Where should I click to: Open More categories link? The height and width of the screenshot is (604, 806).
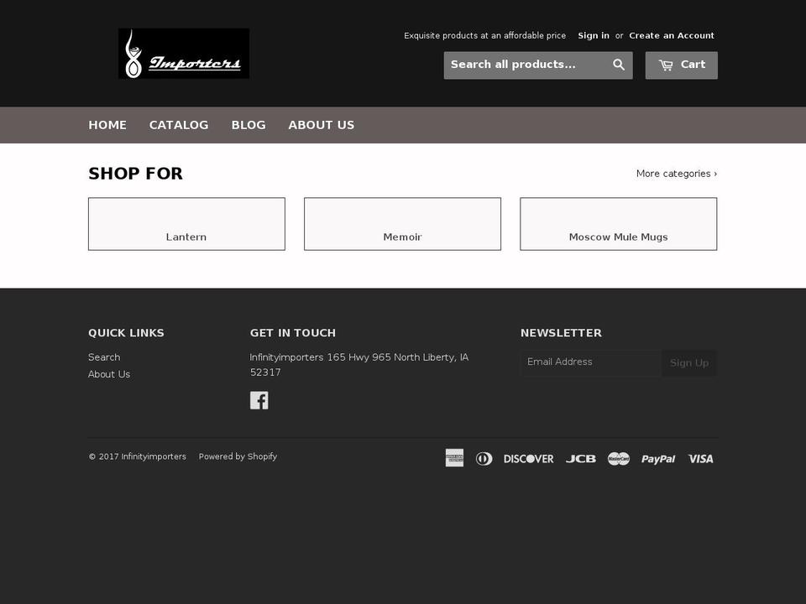click(677, 174)
